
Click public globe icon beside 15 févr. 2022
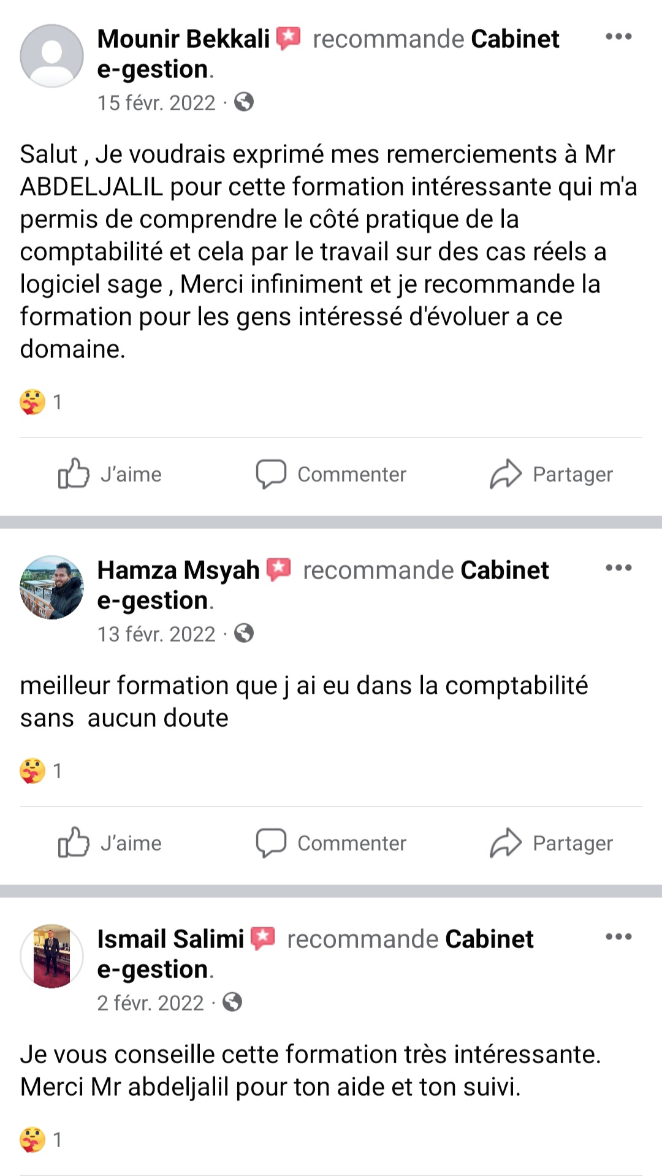point(244,102)
